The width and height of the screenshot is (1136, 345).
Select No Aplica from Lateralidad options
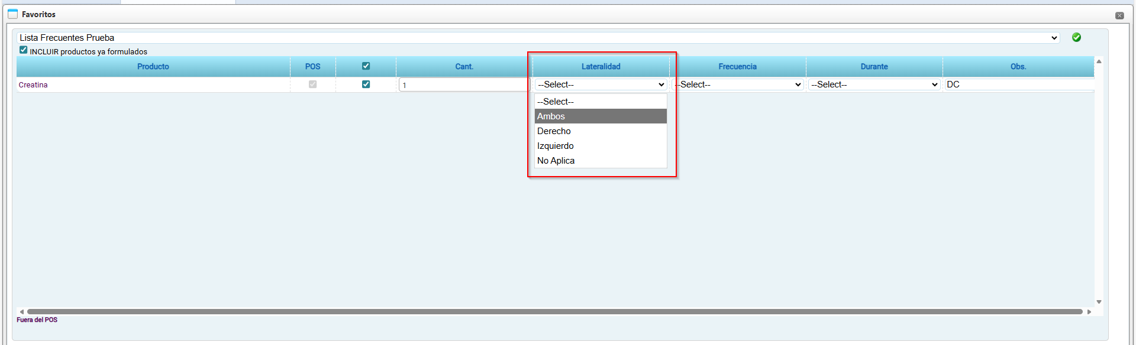tap(601, 161)
